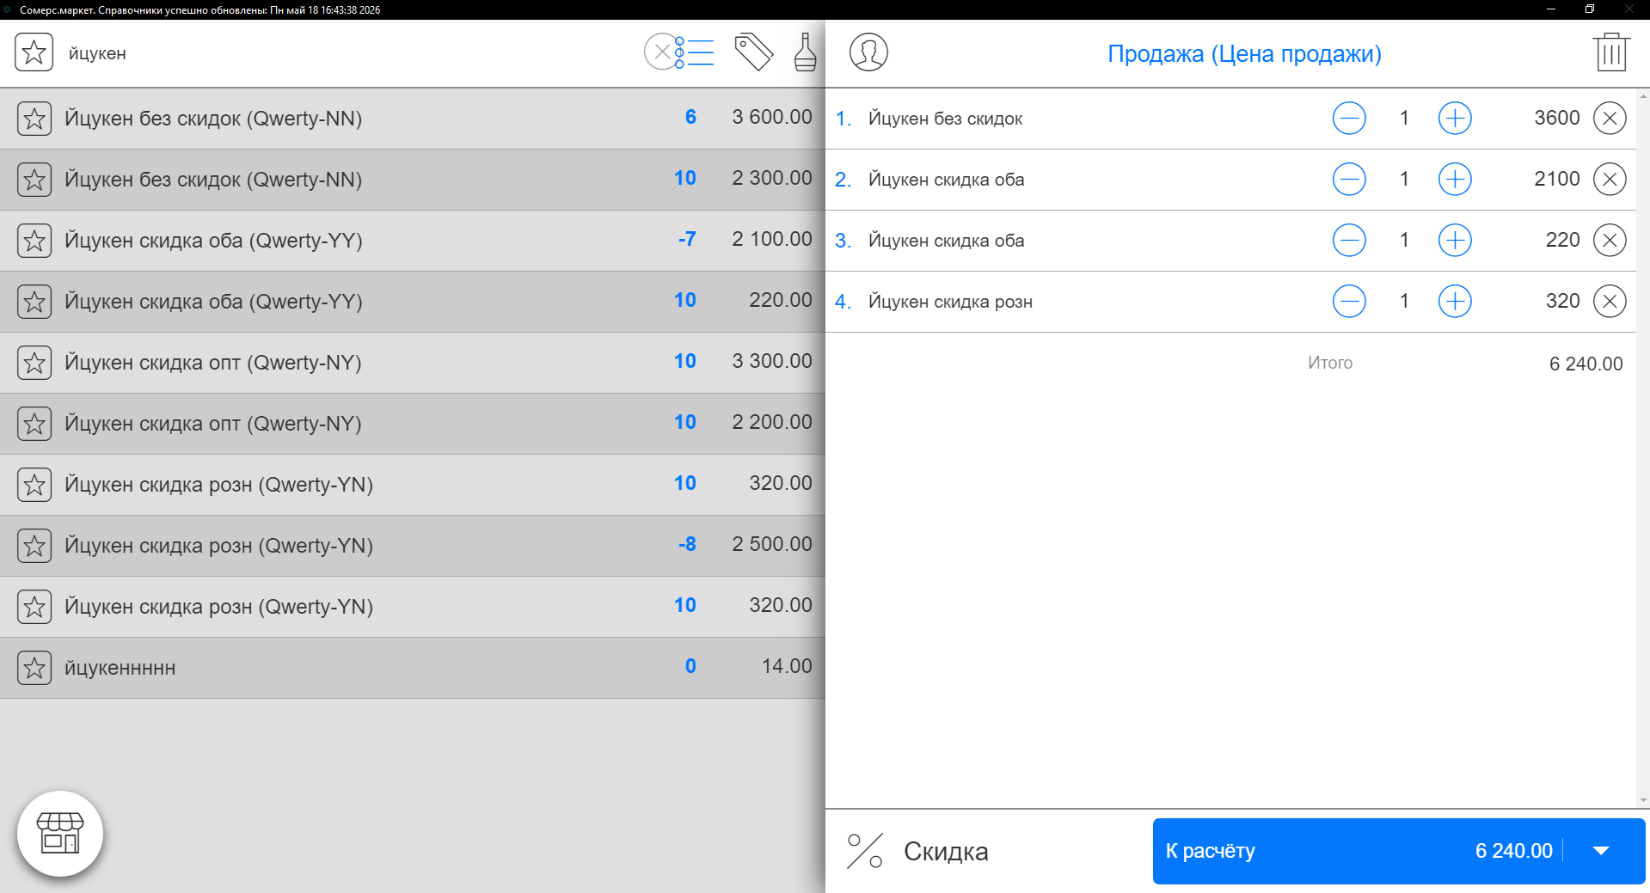Screen dimensions: 1650x893
Task: Open the customer profile icon
Action: (x=868, y=52)
